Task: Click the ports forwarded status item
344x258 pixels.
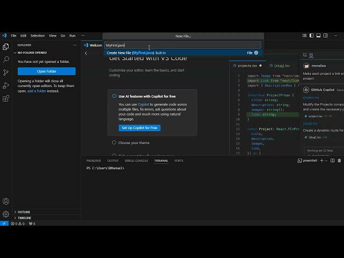Action: [x=32, y=224]
